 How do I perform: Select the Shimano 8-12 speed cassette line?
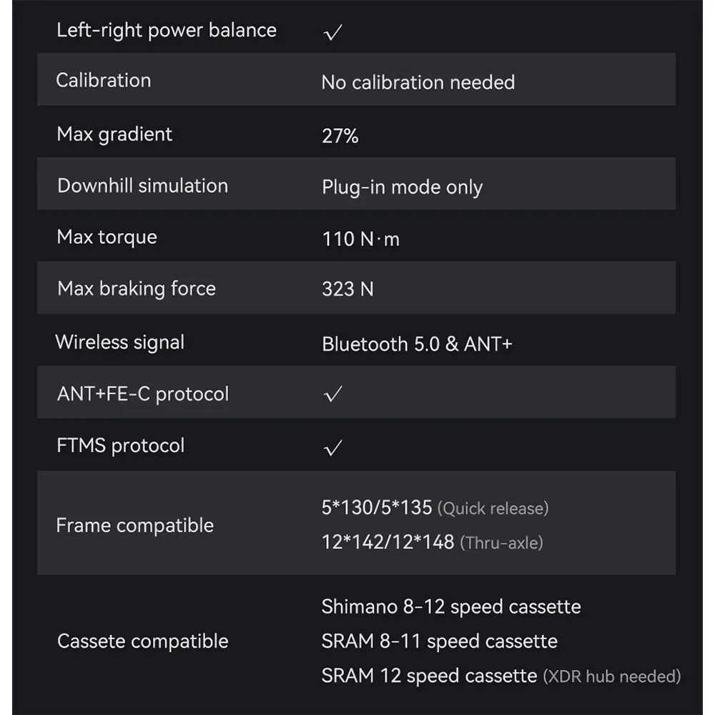click(x=450, y=607)
